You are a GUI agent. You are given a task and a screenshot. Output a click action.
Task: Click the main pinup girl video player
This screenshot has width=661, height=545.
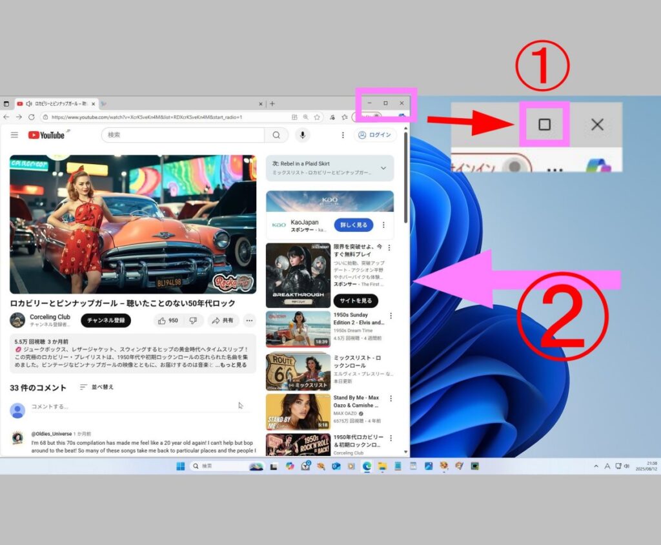(133, 225)
